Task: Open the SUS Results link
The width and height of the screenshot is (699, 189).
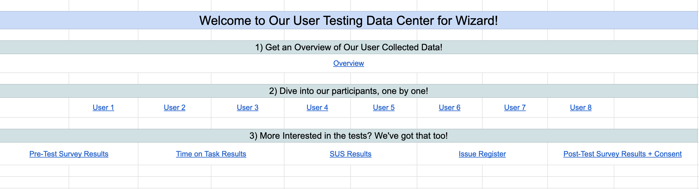Action: tap(350, 154)
